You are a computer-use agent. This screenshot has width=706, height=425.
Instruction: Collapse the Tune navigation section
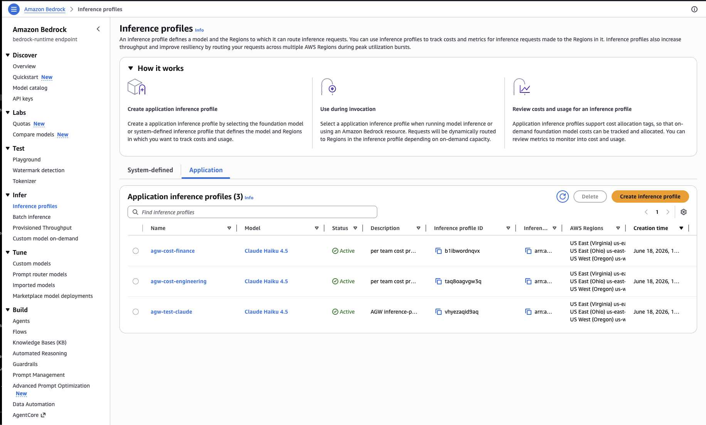click(x=8, y=252)
